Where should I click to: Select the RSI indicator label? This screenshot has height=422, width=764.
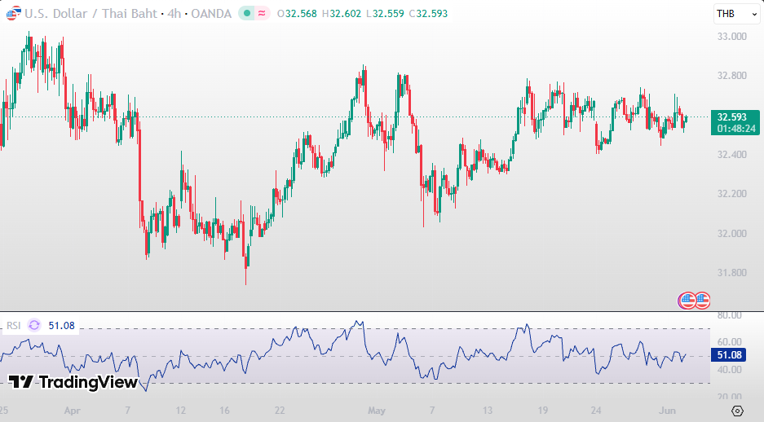[14, 326]
